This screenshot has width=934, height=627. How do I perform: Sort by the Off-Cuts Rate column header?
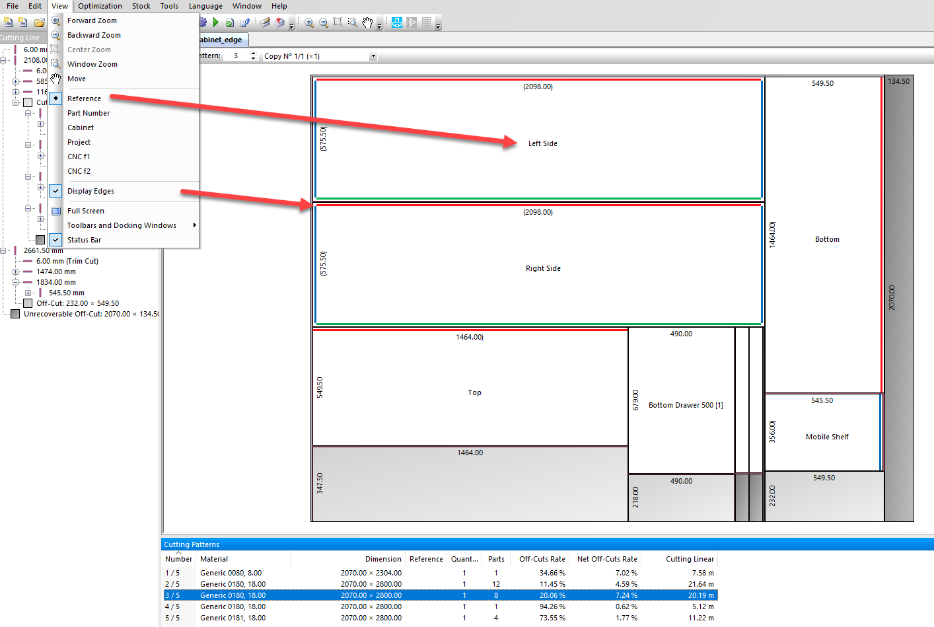[x=542, y=559]
